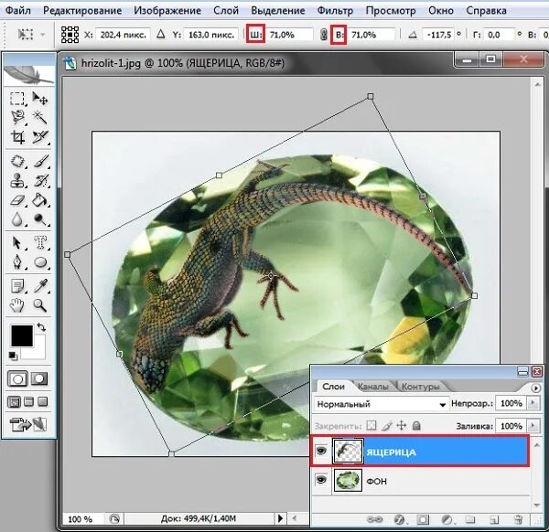The image size is (549, 532).
Task: Select the Hand tool
Action: click(x=16, y=305)
